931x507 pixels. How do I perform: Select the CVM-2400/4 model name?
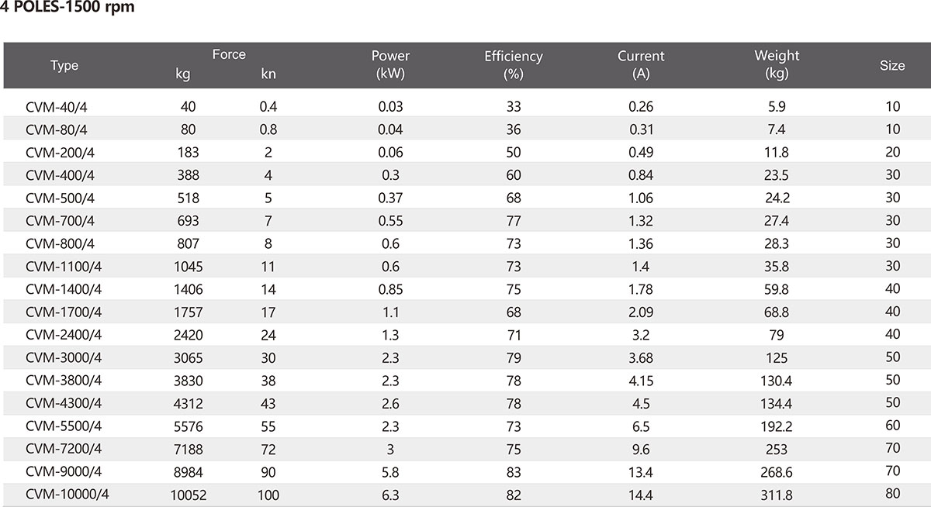point(65,334)
